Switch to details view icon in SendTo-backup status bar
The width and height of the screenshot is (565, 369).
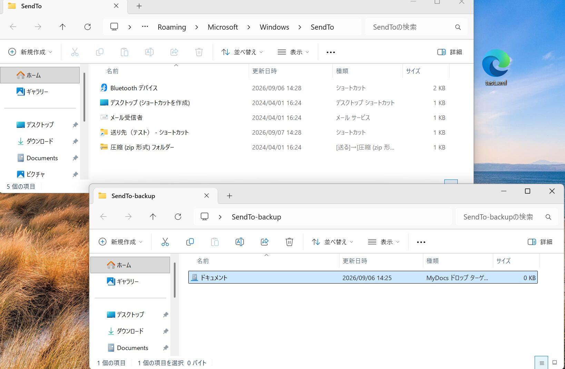(542, 363)
